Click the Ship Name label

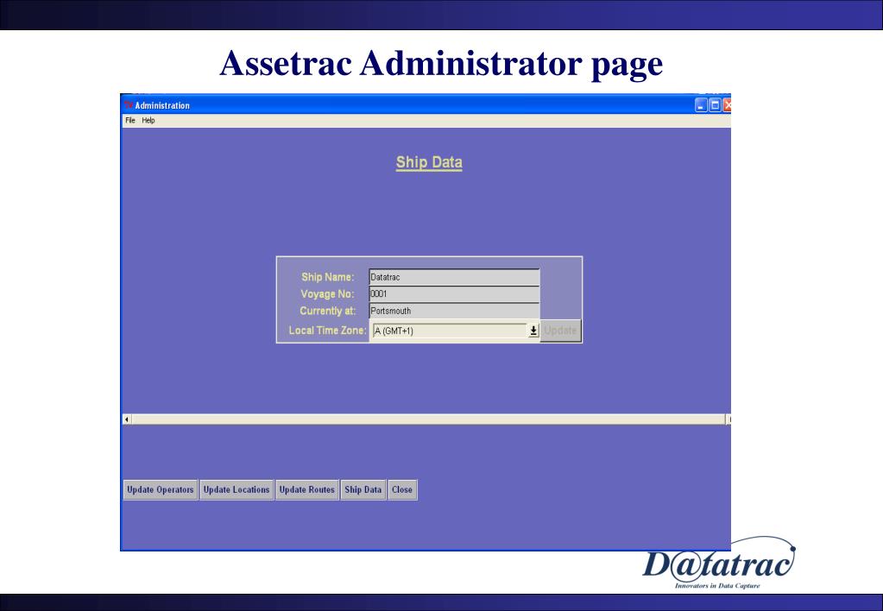328,277
